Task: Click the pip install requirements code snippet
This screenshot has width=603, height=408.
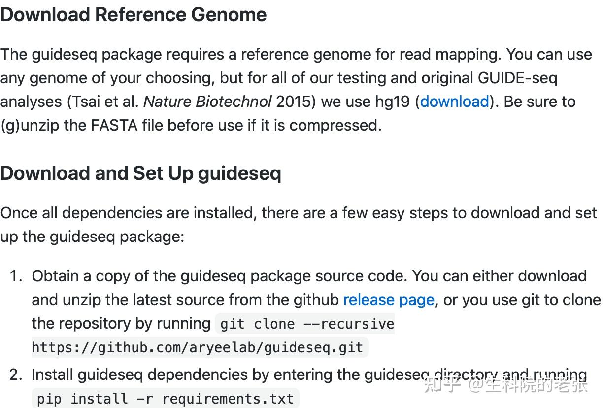Action: pyautogui.click(x=166, y=399)
